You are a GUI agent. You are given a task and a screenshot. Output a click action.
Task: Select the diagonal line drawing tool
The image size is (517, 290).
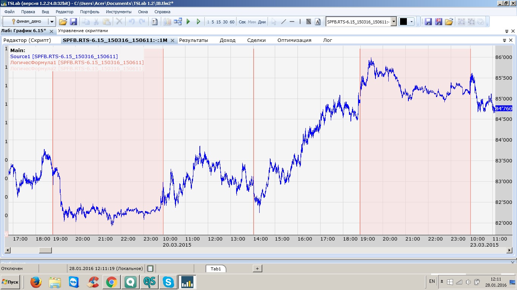(283, 22)
